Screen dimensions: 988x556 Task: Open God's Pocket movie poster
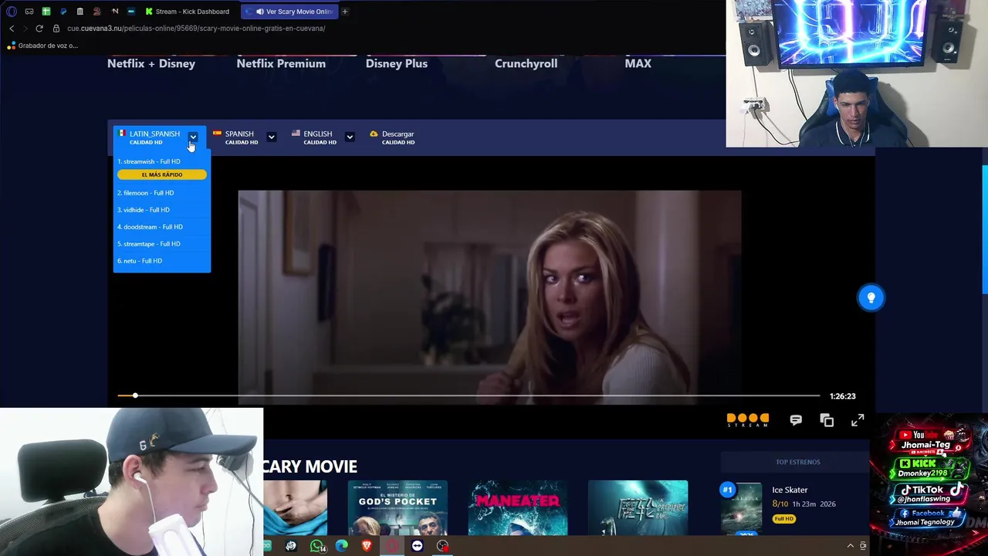(398, 507)
